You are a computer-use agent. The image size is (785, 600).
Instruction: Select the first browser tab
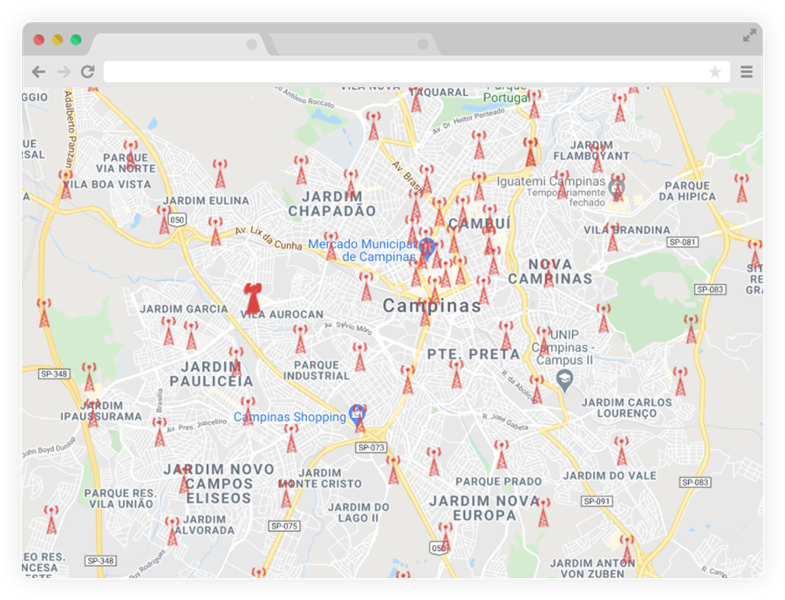[181, 44]
